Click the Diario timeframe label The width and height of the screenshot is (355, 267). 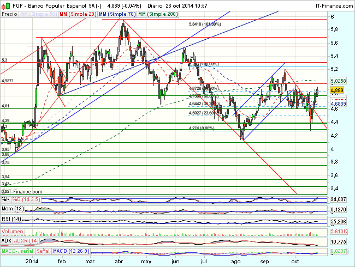[155, 6]
